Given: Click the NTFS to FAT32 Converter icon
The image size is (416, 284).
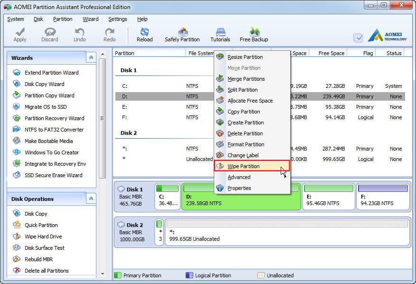Looking at the screenshot, I should click(x=17, y=130).
